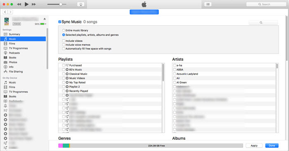Click the fast-forward playback button
Image resolution: width=289 pixels, height=151 pixels.
(x=34, y=4)
